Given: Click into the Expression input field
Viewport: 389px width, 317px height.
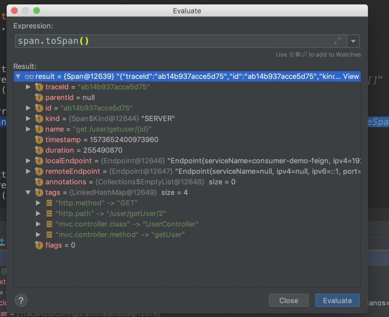Looking at the screenshot, I should click(170, 41).
